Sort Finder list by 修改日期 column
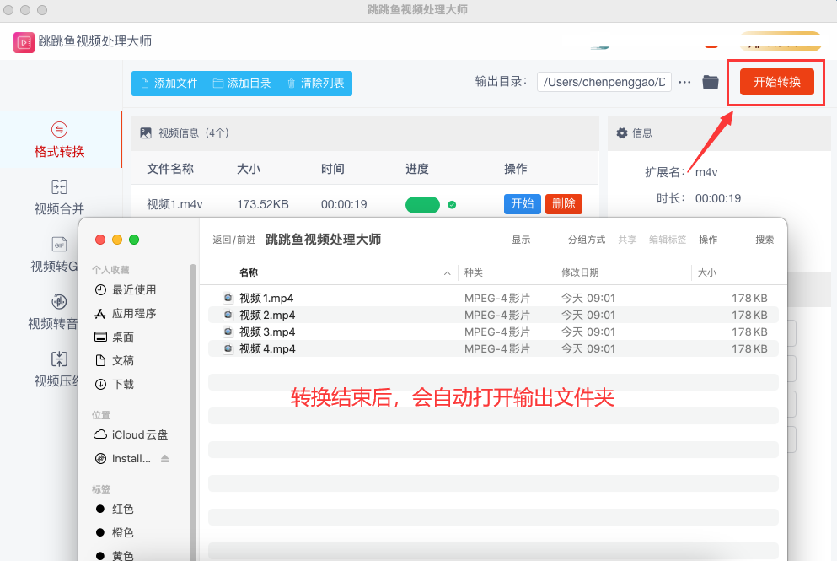Screen dimensions: 837x561 pos(580,272)
